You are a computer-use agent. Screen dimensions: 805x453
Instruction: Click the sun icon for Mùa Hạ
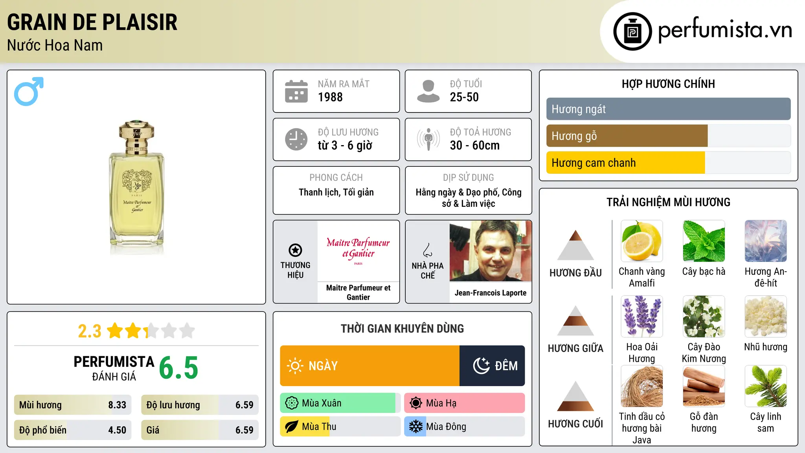[416, 403]
